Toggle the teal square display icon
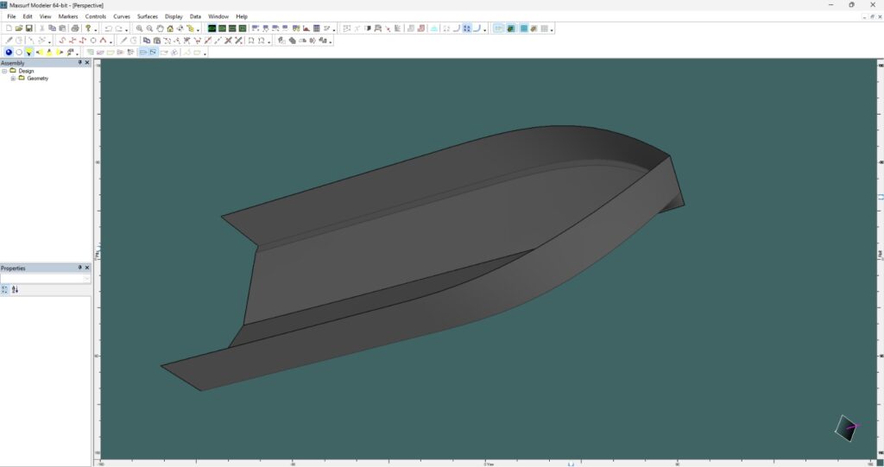 [524, 28]
